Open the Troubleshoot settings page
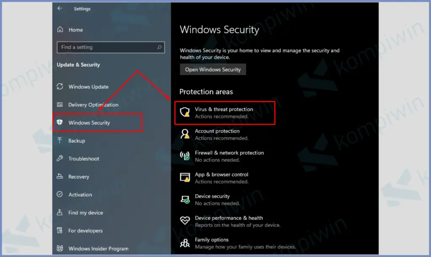 point(84,159)
